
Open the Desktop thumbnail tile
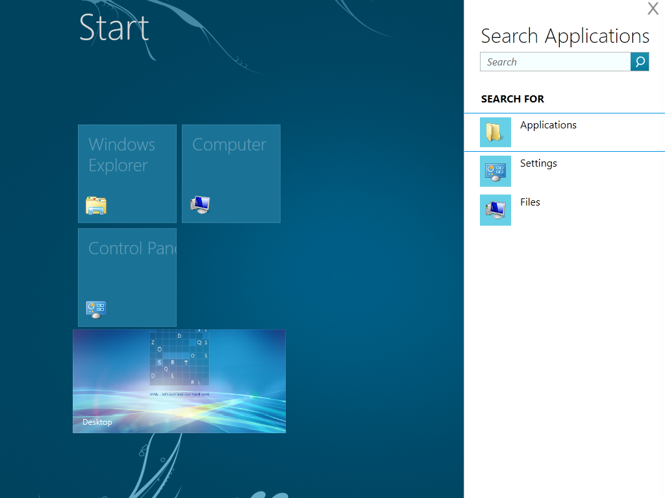pos(179,381)
